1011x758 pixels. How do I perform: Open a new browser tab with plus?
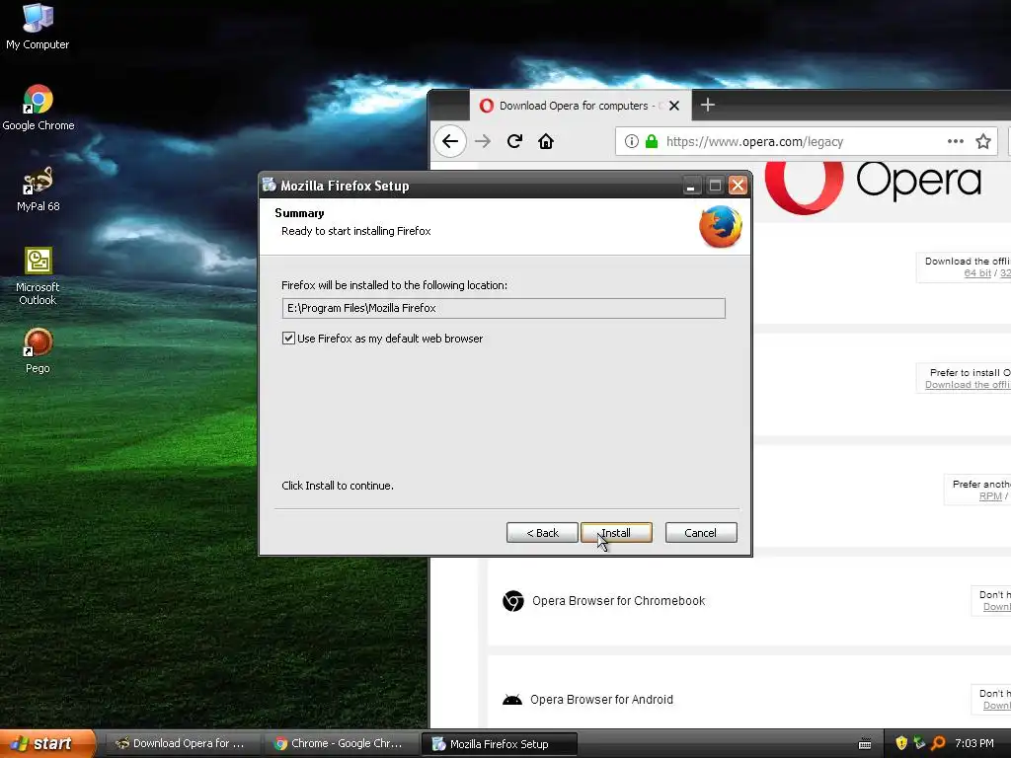[707, 105]
